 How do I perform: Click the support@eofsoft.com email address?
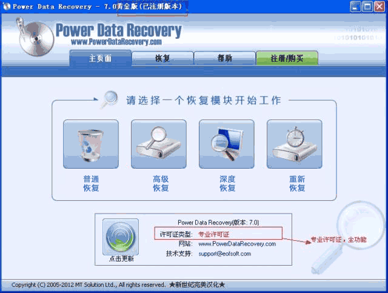[x=225, y=254]
